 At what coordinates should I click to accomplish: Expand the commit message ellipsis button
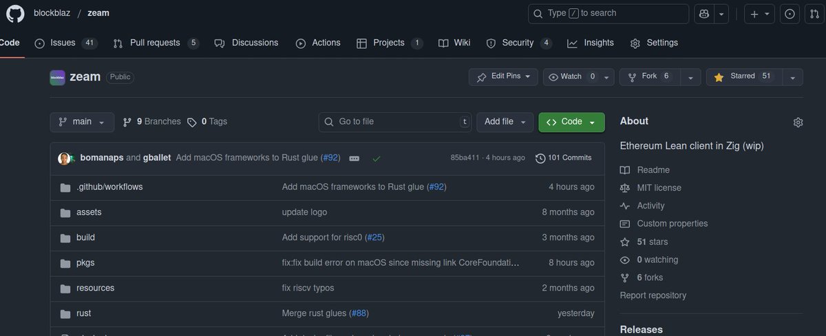[x=354, y=158]
